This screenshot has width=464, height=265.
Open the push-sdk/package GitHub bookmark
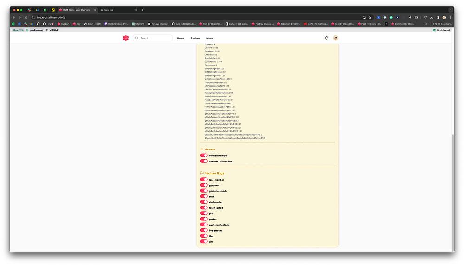(184, 24)
